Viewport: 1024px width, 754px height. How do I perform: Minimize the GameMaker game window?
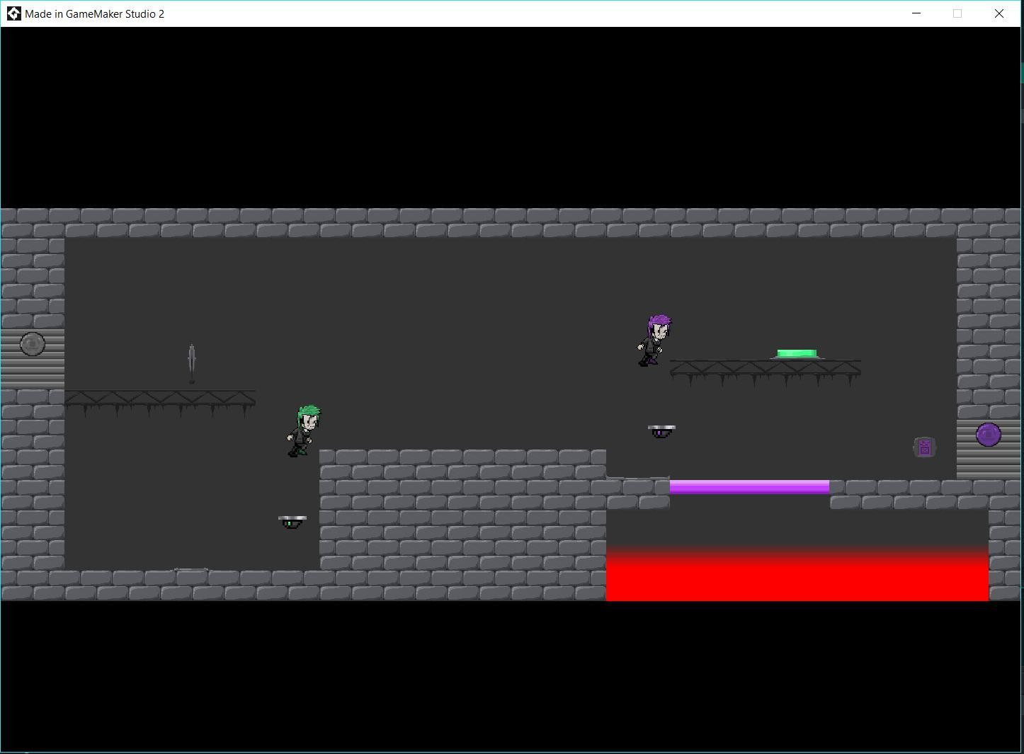916,13
